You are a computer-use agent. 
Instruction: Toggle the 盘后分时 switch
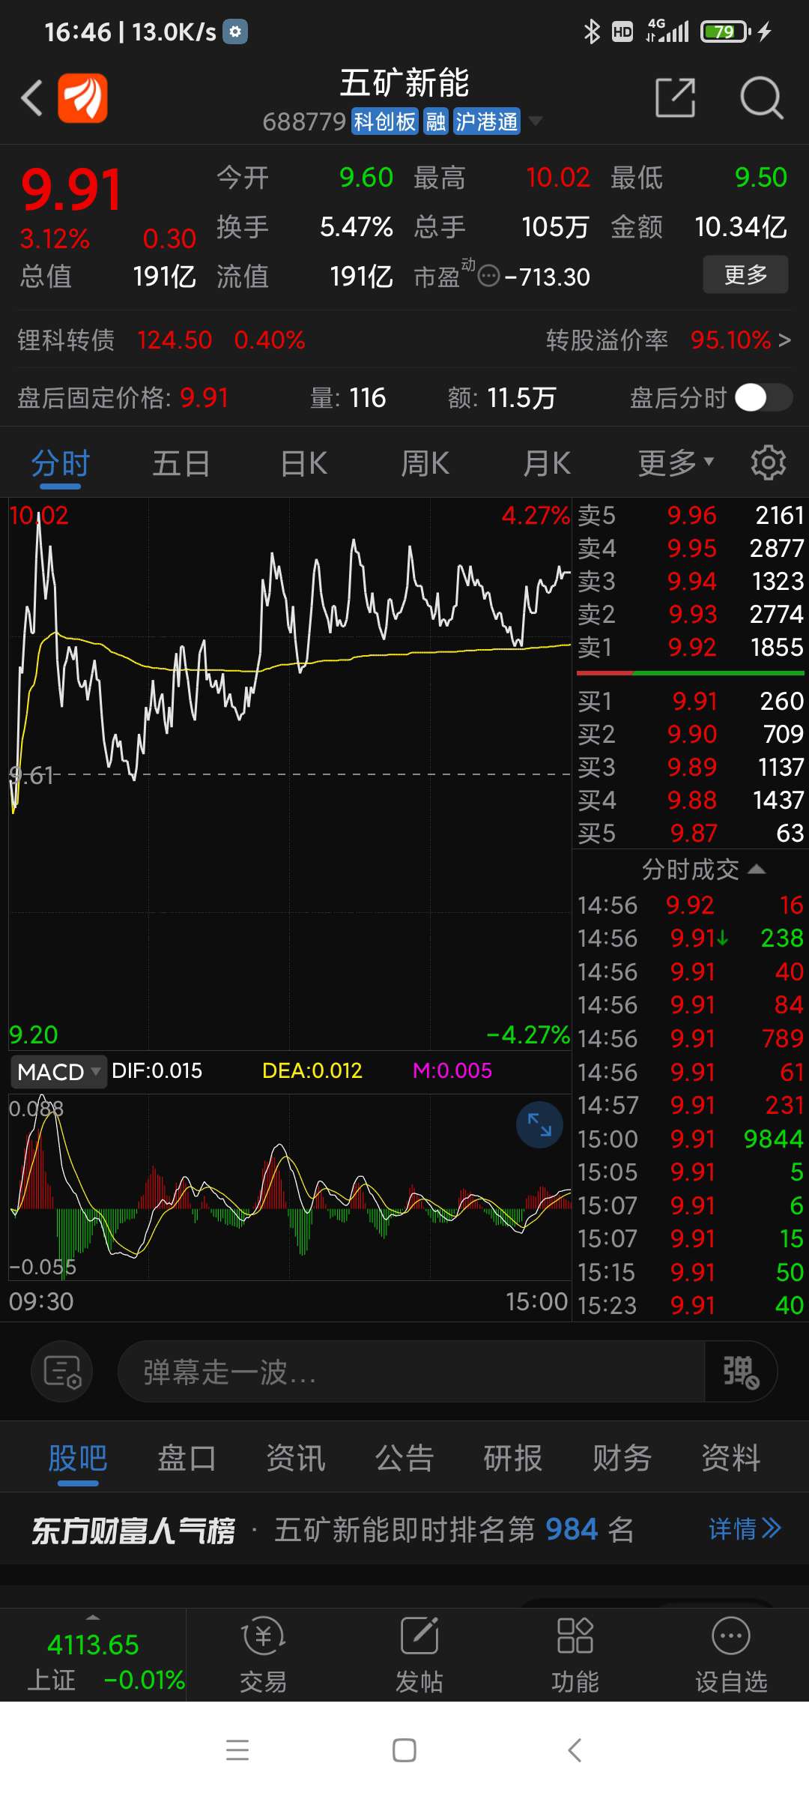[763, 397]
